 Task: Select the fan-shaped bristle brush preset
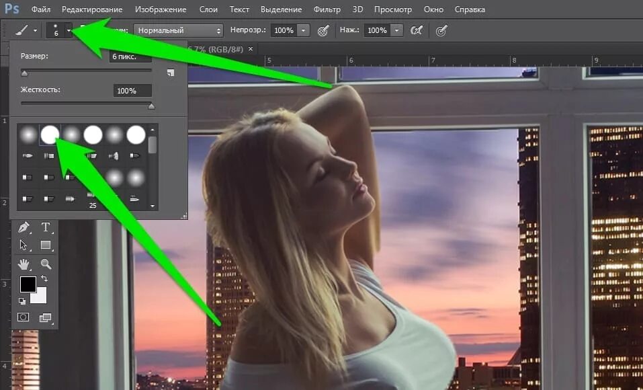tap(114, 156)
